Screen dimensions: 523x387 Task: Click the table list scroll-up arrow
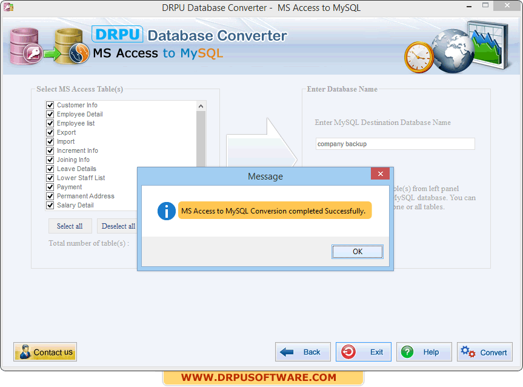coord(201,106)
